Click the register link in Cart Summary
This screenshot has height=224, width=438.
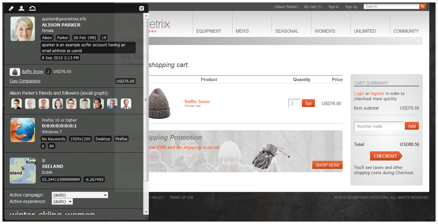coord(377,93)
